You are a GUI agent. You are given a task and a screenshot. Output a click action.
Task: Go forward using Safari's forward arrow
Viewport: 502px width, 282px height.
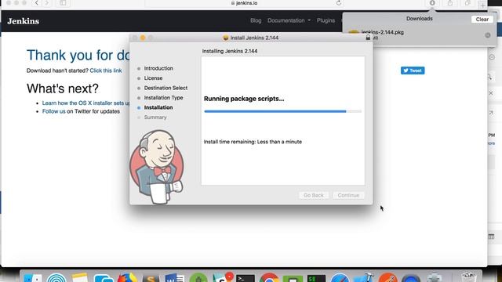pyautogui.click(x=47, y=3)
